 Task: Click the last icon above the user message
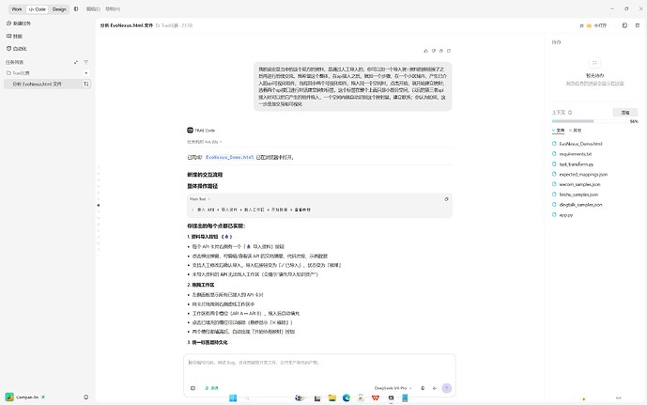pyautogui.click(x=449, y=51)
